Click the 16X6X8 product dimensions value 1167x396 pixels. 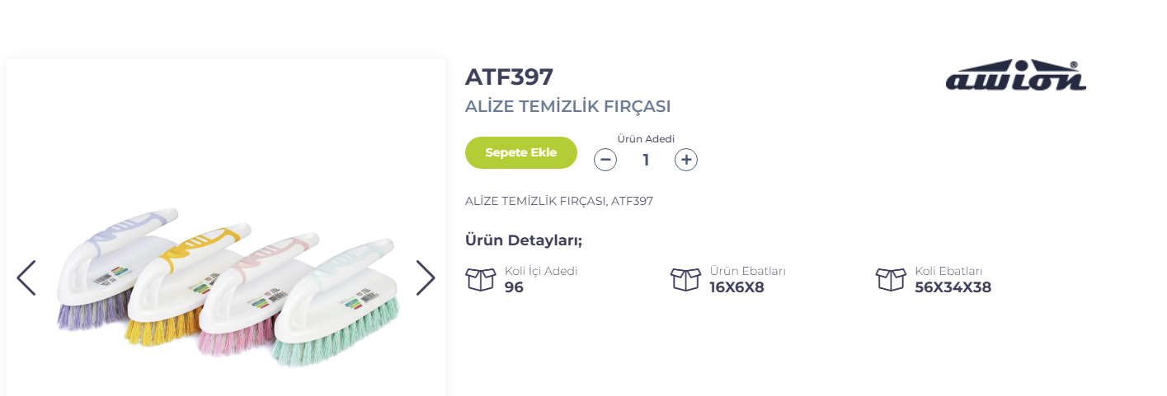[x=736, y=287]
